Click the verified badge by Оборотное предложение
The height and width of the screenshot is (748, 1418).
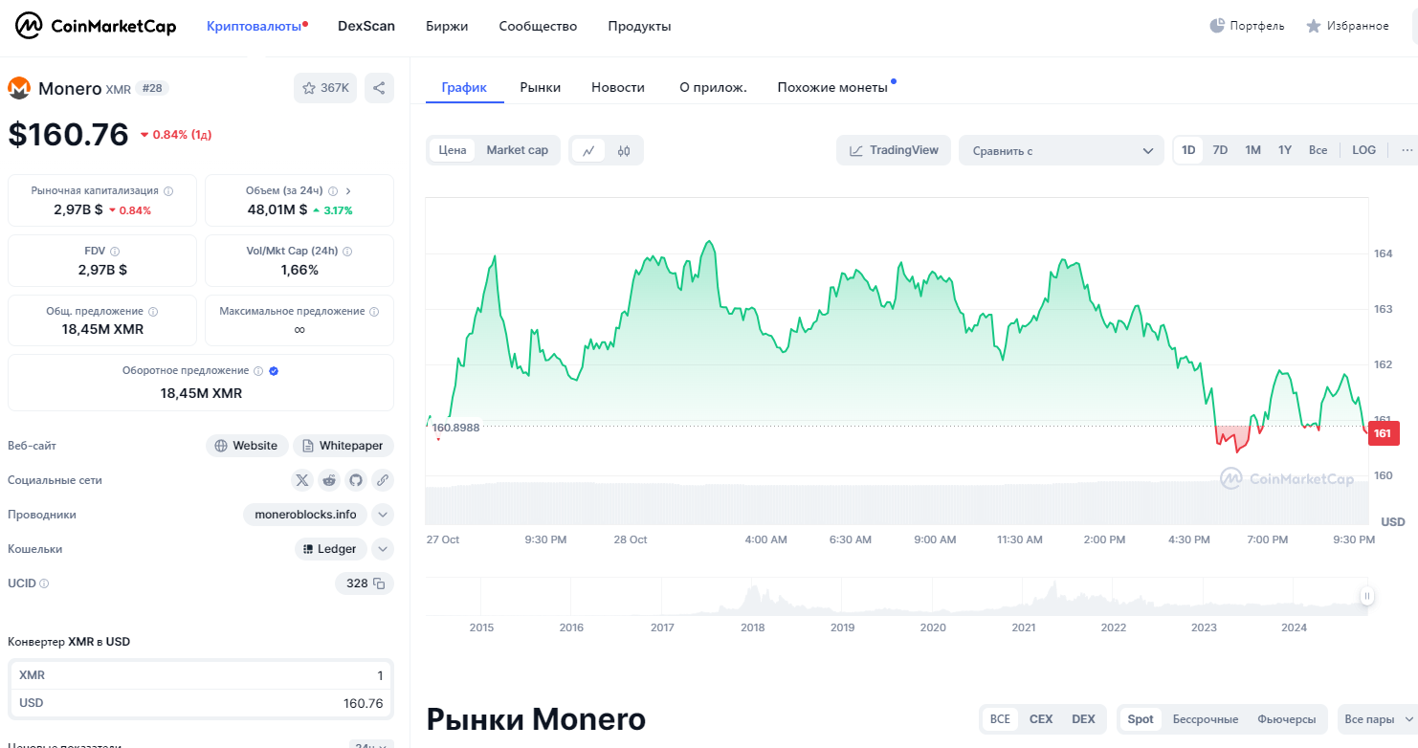(274, 371)
